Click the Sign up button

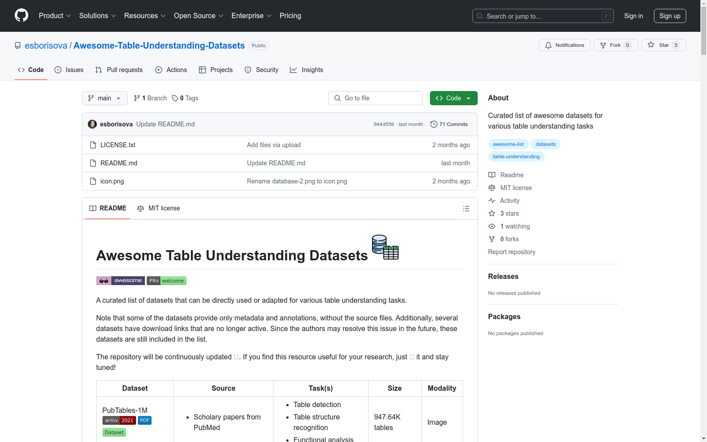click(670, 15)
